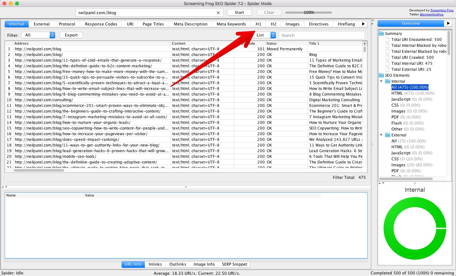Show more tabs with the arrow after Hreflang

363,24
